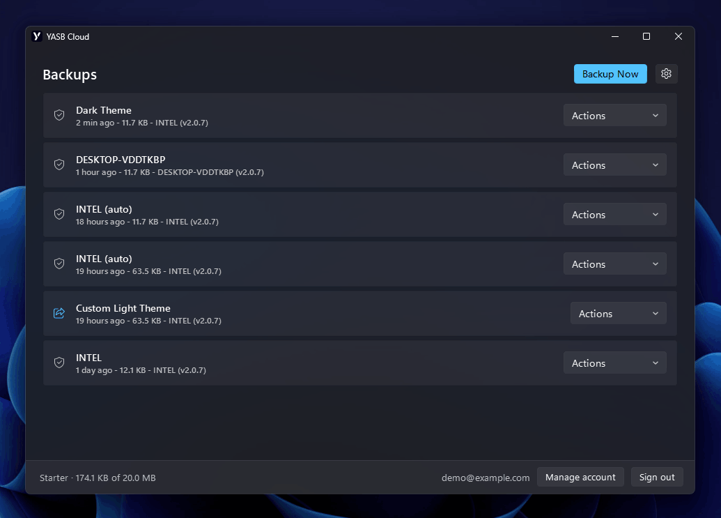Open Actions for the INTEL (auto) 63.5 KB backup
This screenshot has height=518, width=721.
[615, 264]
